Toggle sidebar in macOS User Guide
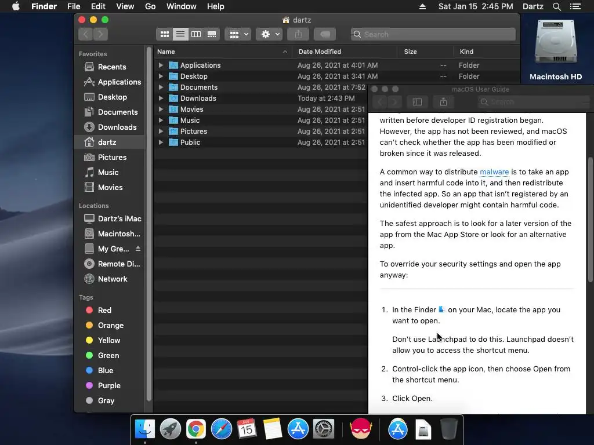Viewport: 594px width, 445px height. pyautogui.click(x=417, y=102)
